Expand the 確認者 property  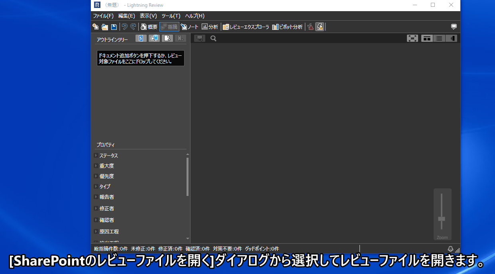tap(96, 220)
